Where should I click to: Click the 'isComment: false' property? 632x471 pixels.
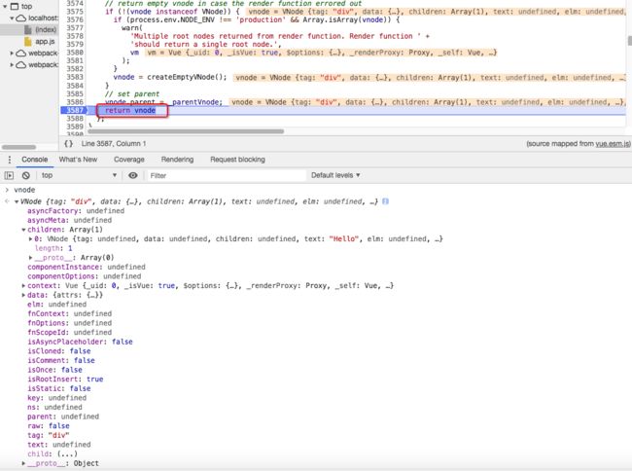[x=61, y=360]
